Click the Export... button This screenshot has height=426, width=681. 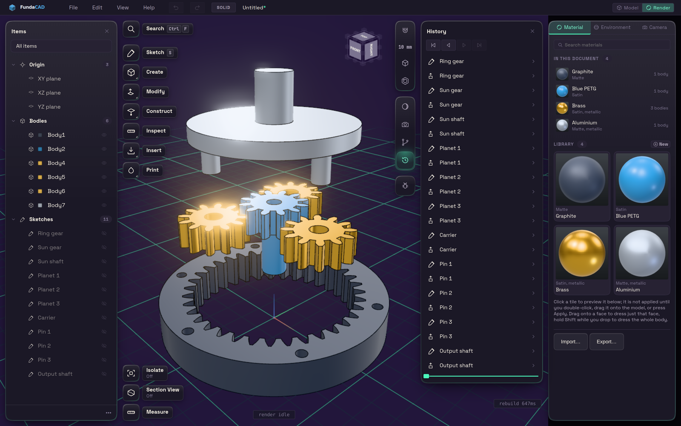[607, 342]
